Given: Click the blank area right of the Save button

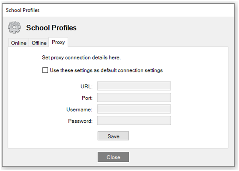Looking at the screenshot, I should pyautogui.click(x=178, y=136).
